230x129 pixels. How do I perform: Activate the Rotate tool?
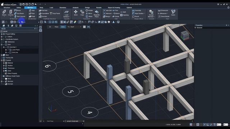click(x=89, y=10)
